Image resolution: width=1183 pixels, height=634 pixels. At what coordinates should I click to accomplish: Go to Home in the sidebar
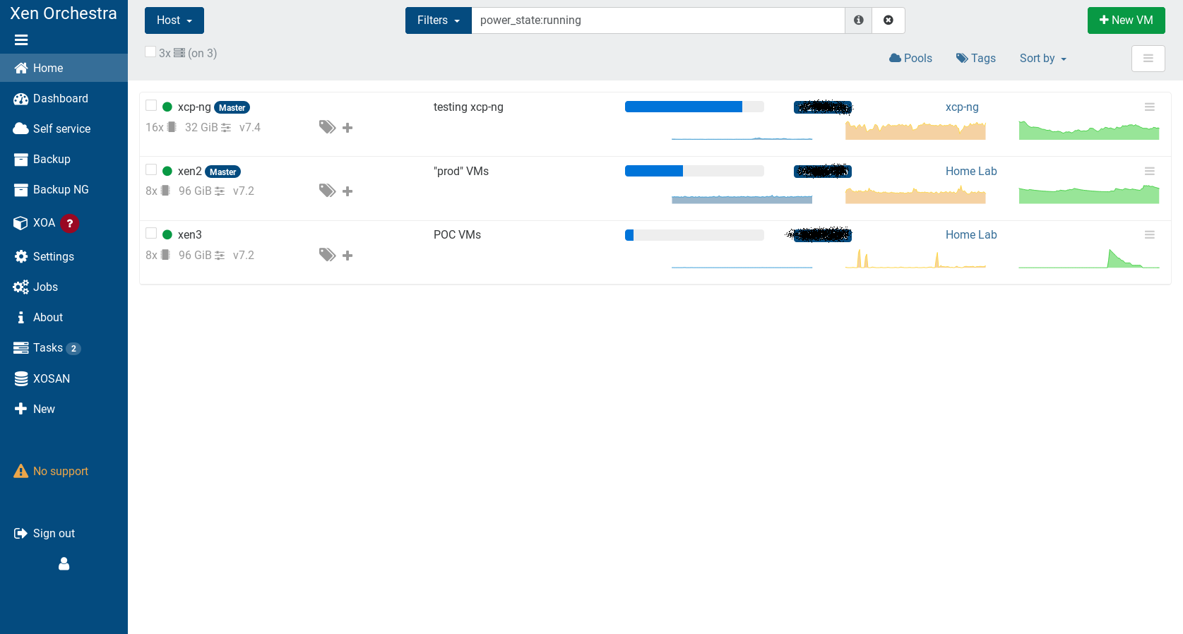(x=64, y=68)
